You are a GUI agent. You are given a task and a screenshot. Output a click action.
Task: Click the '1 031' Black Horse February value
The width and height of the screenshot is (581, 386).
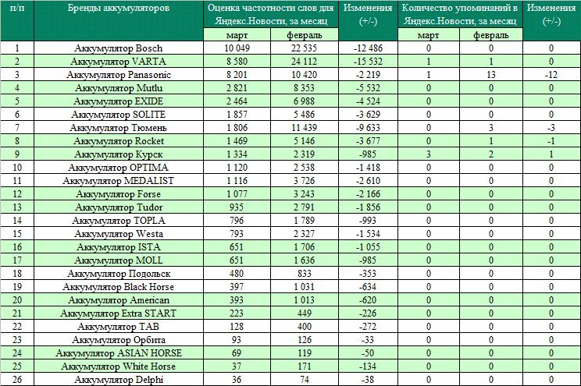click(x=305, y=287)
